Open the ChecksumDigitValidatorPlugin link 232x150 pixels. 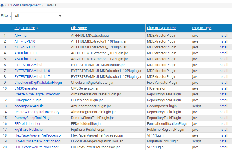tap(38, 83)
